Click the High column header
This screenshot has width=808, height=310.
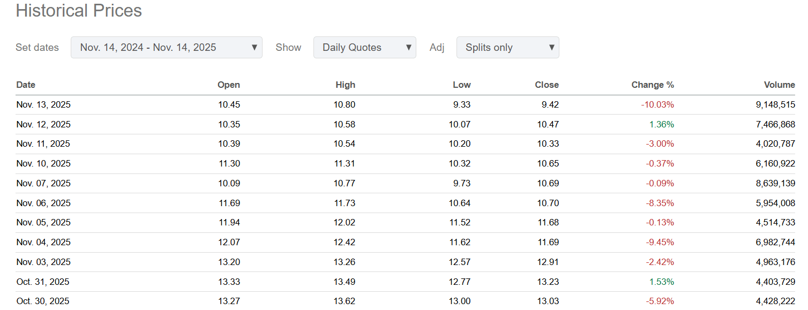[x=345, y=85]
